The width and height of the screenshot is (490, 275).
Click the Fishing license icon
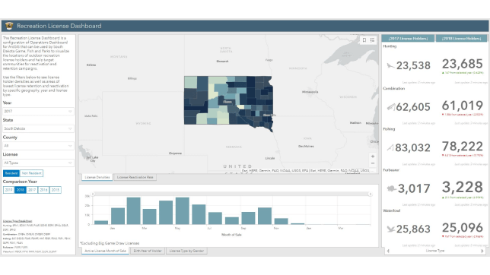[390, 147]
